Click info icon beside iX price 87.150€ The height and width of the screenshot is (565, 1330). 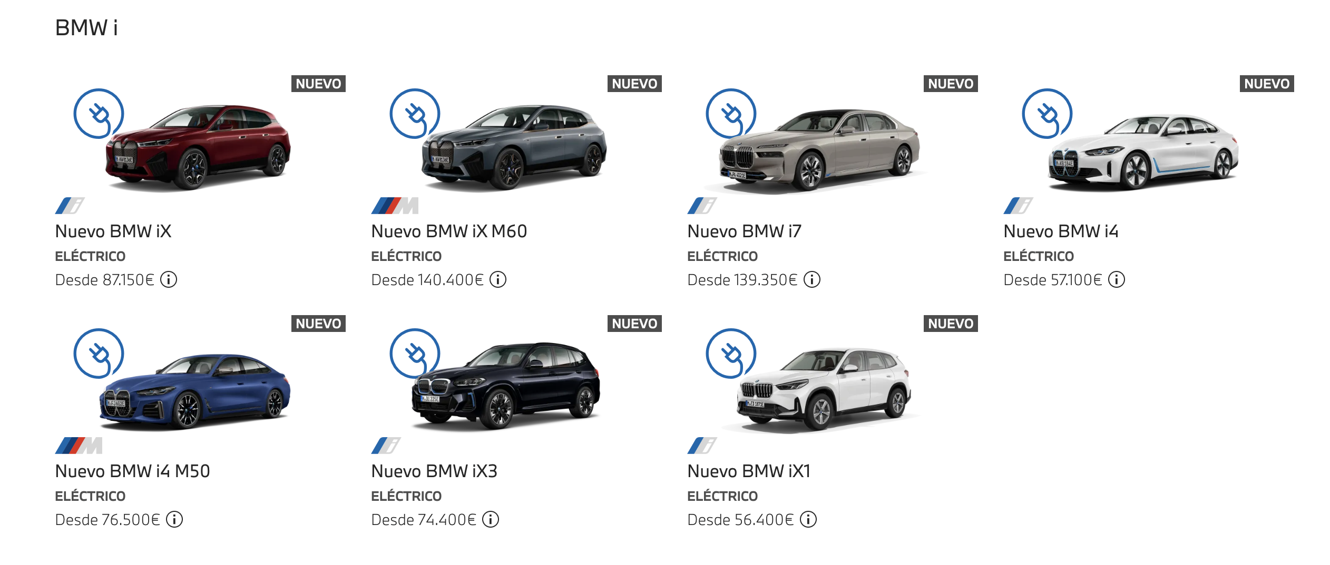[169, 279]
